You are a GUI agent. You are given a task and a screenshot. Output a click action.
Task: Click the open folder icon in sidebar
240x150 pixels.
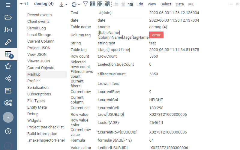[x=8, y=17]
